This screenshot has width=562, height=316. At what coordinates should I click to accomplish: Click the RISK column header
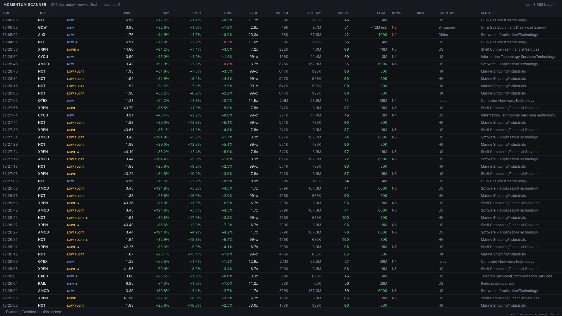[x=421, y=13]
